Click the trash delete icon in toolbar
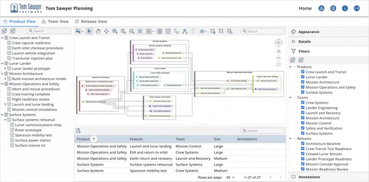The height and width of the screenshot is (182, 369). pyautogui.click(x=193, y=31)
